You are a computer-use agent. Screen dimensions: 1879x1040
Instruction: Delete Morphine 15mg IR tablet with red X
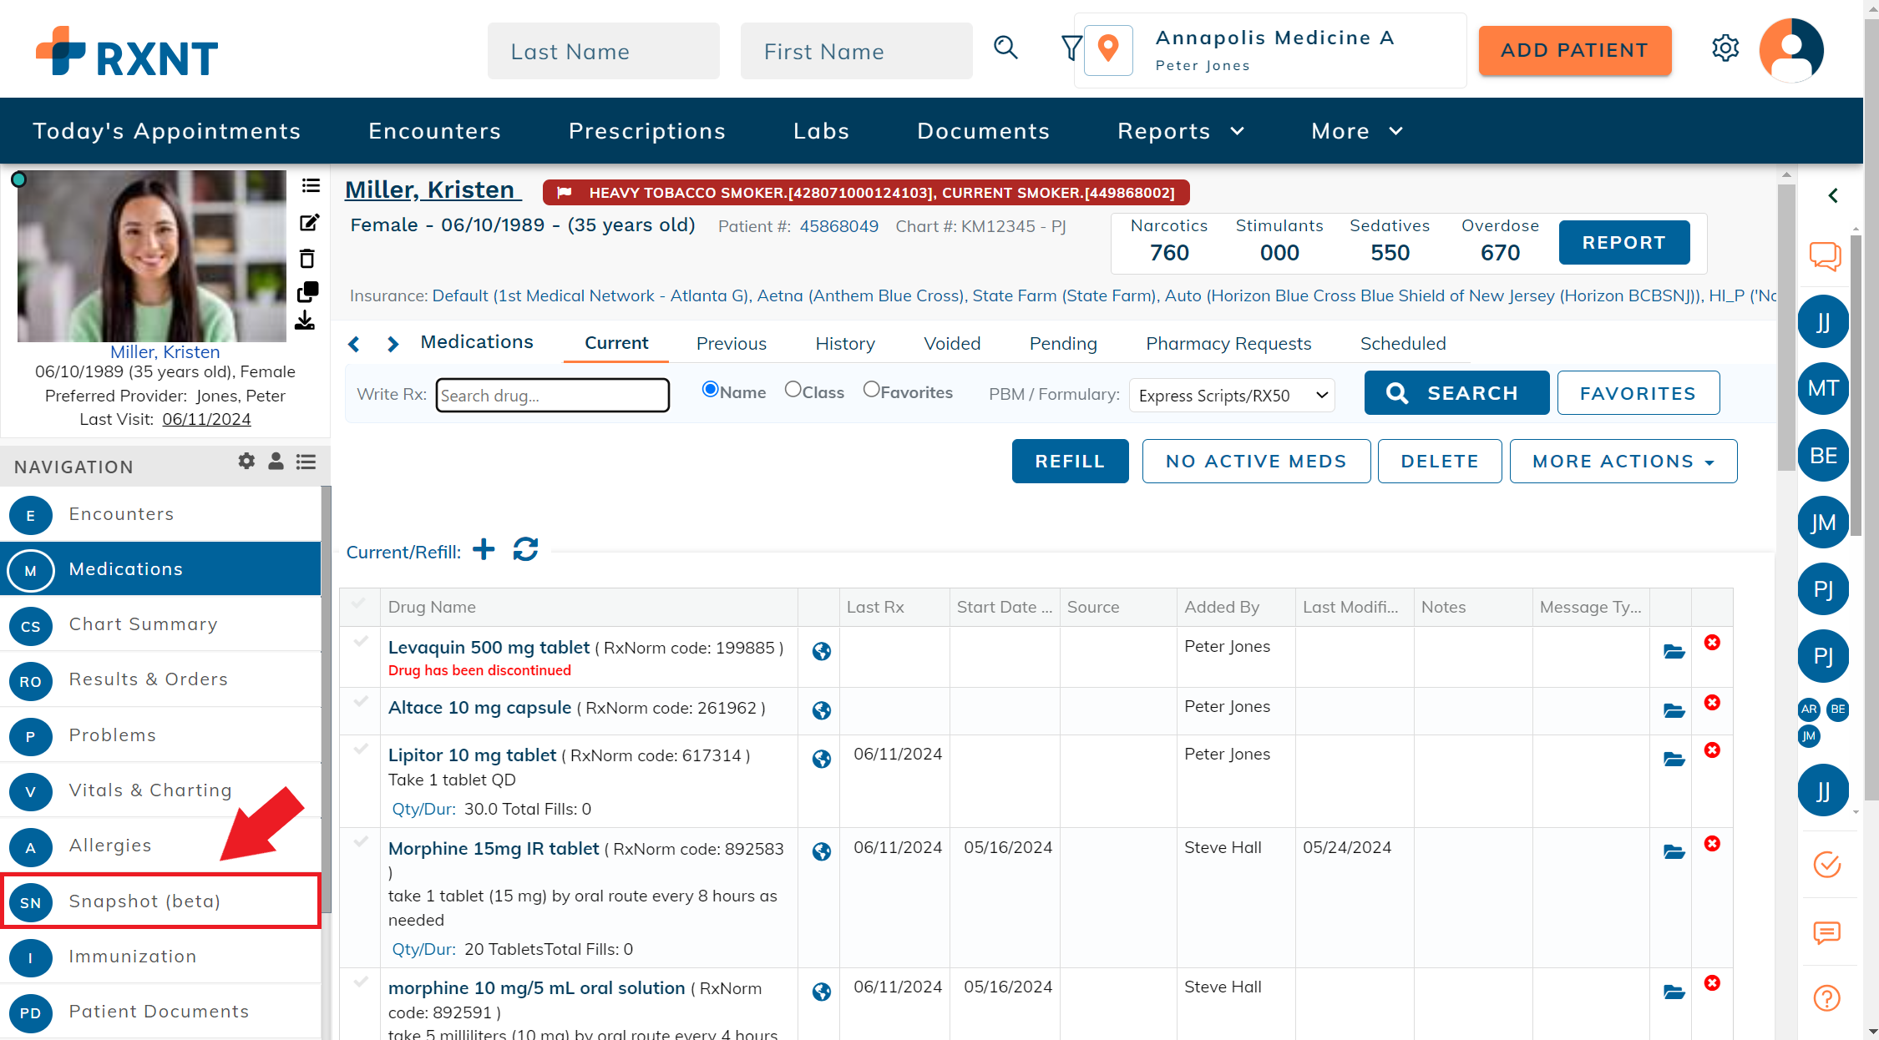click(x=1712, y=843)
